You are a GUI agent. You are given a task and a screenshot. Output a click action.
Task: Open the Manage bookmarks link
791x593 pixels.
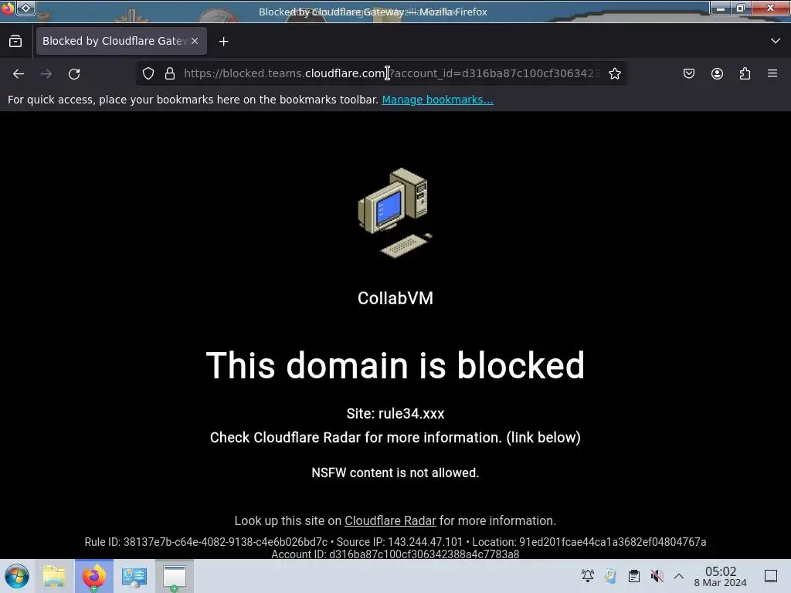[437, 100]
